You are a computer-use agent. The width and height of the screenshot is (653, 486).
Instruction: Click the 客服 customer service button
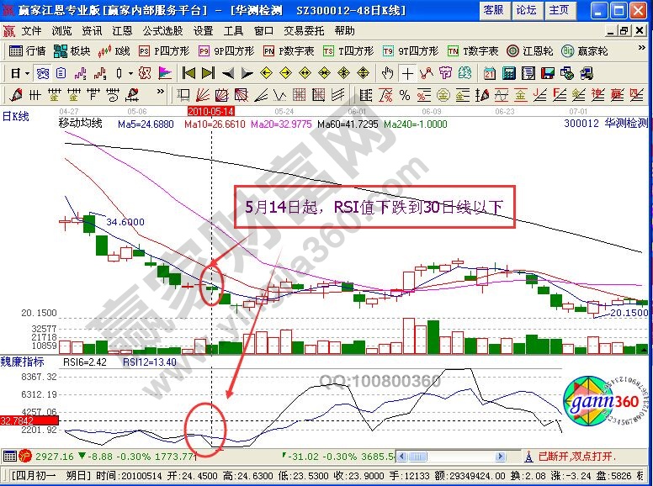[493, 10]
